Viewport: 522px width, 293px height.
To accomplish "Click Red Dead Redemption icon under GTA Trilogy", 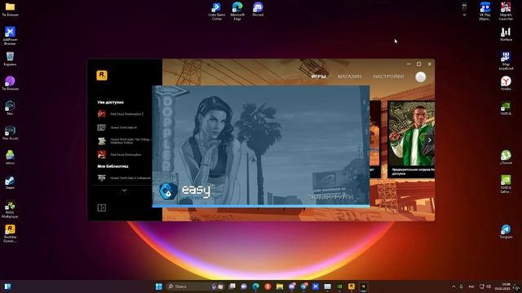I will [101, 155].
